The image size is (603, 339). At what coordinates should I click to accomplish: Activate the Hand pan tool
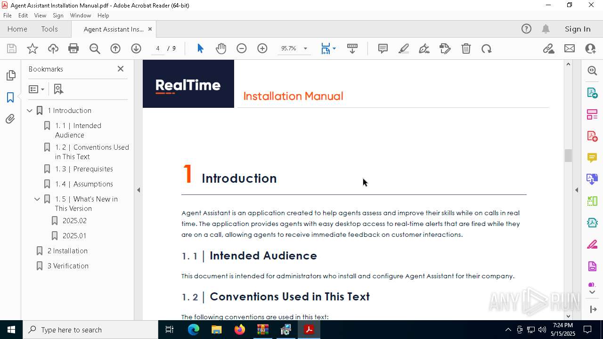click(221, 48)
